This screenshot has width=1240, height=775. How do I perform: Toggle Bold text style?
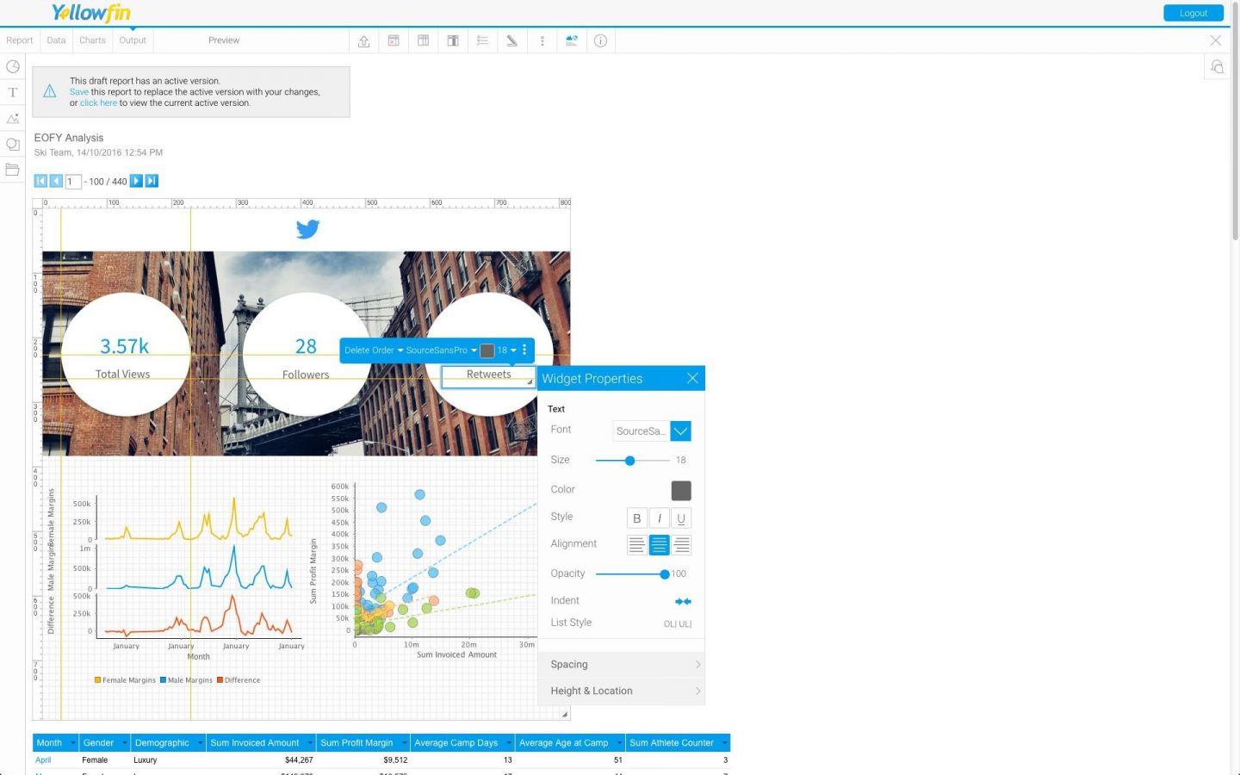pyautogui.click(x=636, y=518)
